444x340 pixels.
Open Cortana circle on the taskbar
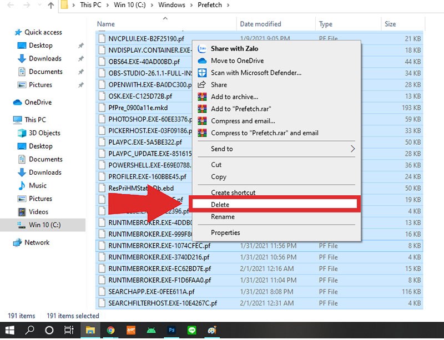click(49, 330)
